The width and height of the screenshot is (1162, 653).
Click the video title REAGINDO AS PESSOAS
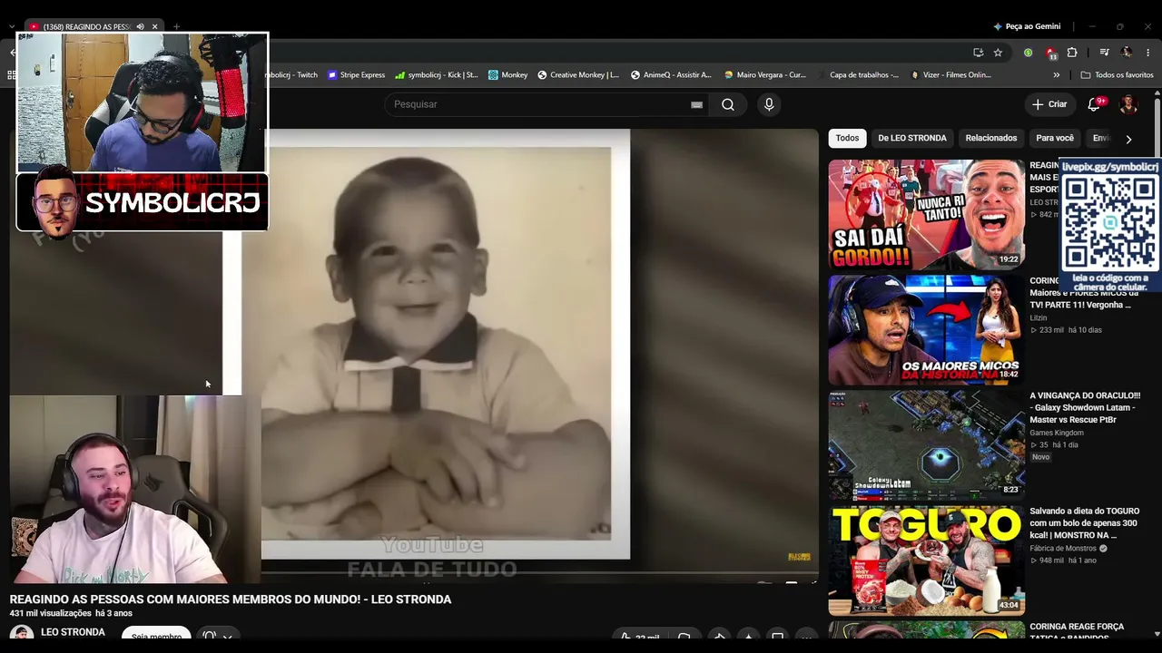231,599
